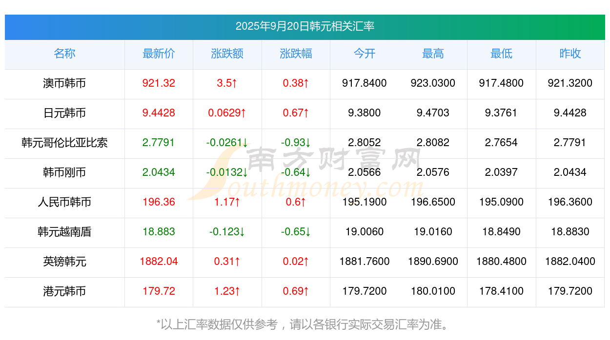Click the latest price 921.32
This screenshot has width=610, height=340.
(159, 83)
